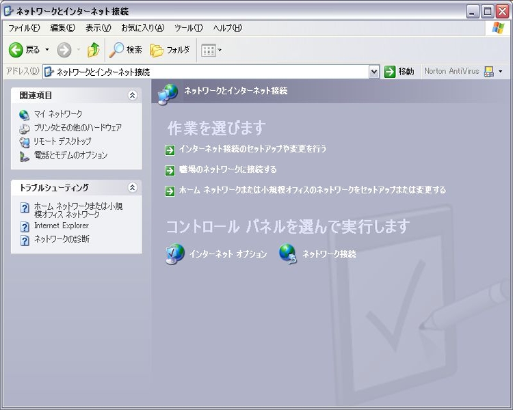Image resolution: width=513 pixels, height=410 pixels.
Task: Open the お気に入り(A) menu
Action: [143, 28]
